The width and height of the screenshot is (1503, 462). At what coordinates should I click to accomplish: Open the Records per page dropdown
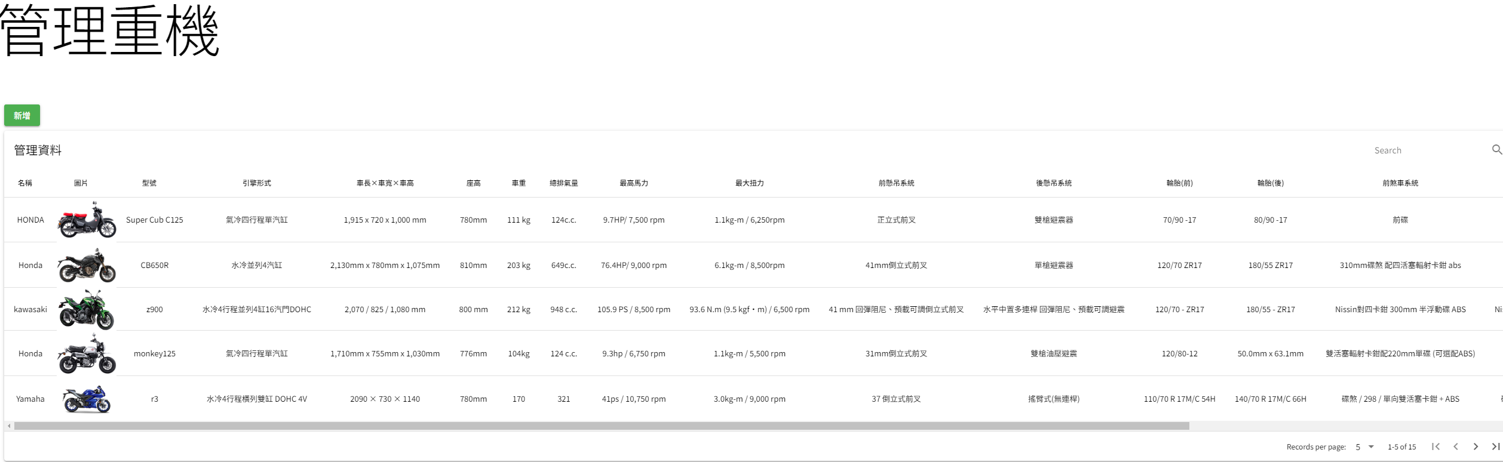1365,446
